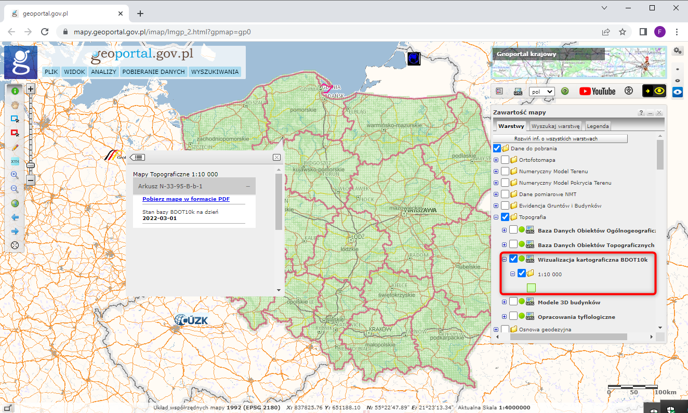Viewport: 688px width, 413px height.
Task: Click Pobierz mapę w formacie PDF link
Action: [x=186, y=199]
